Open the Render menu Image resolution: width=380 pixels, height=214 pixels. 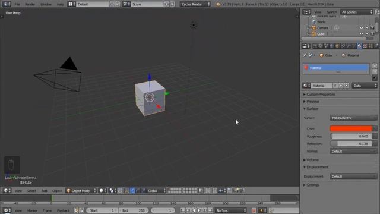click(30, 4)
